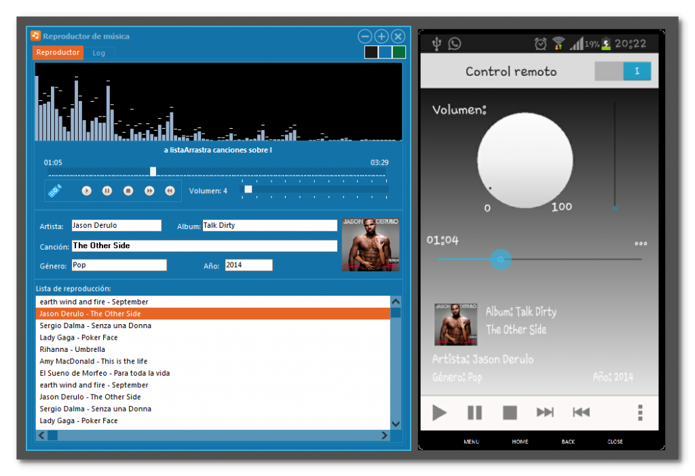The height and width of the screenshot is (476, 695).
Task: Select first Sergio Dalma - Senza una Donna
Action: [212, 325]
